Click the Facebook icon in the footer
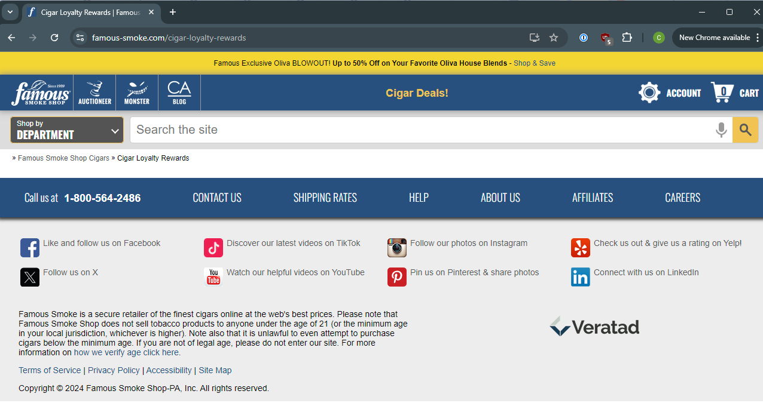Image resolution: width=763 pixels, height=406 pixels. point(29,248)
